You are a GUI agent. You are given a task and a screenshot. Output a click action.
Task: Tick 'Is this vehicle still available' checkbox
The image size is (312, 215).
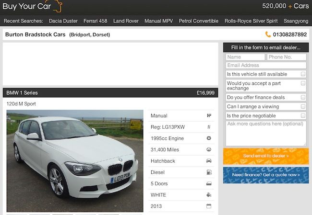(303, 74)
